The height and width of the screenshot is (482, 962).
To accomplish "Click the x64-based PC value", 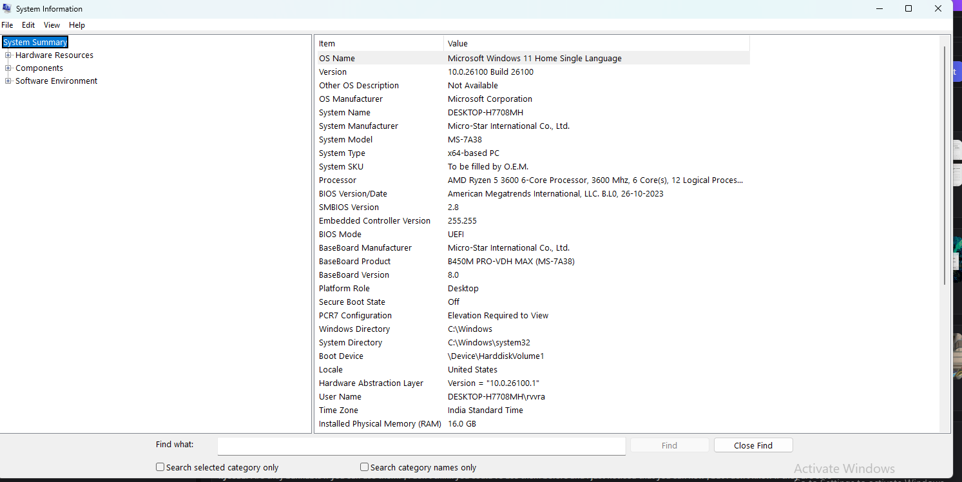I will pyautogui.click(x=474, y=153).
